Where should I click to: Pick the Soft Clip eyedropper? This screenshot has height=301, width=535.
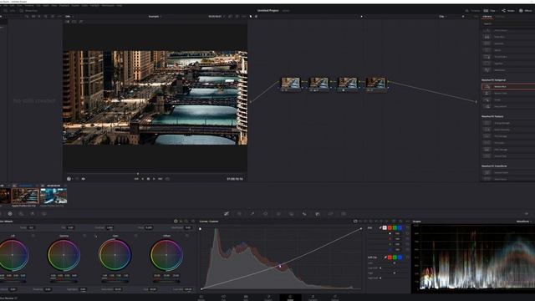point(385,258)
